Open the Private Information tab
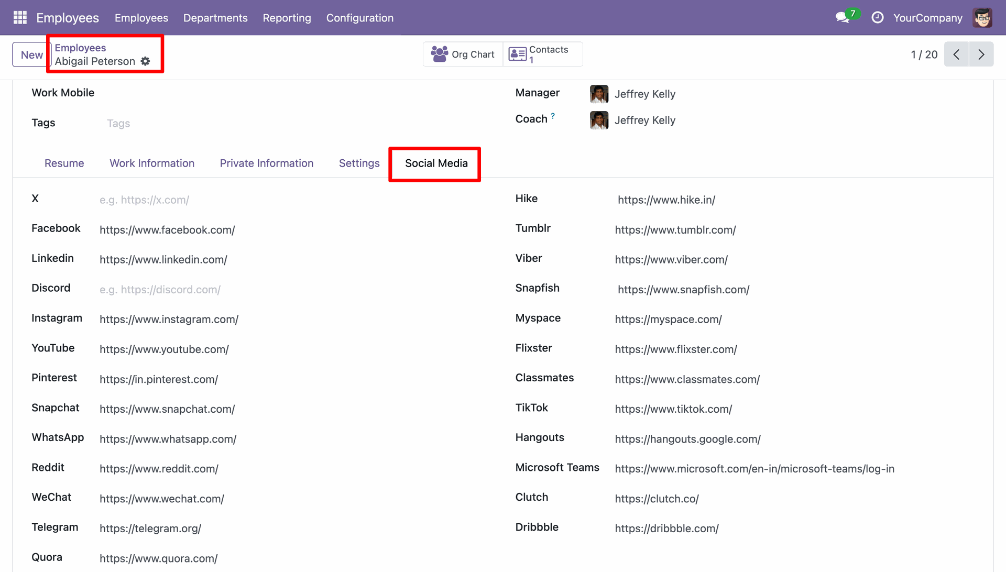Image resolution: width=1006 pixels, height=572 pixels. [266, 163]
